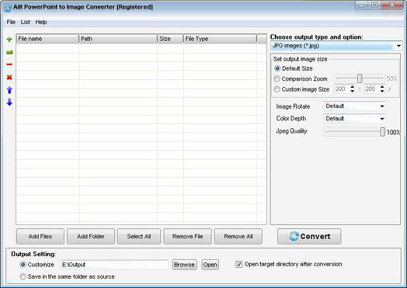407x288 pixels.
Task: Click the Add Files button
Action: (x=40, y=236)
